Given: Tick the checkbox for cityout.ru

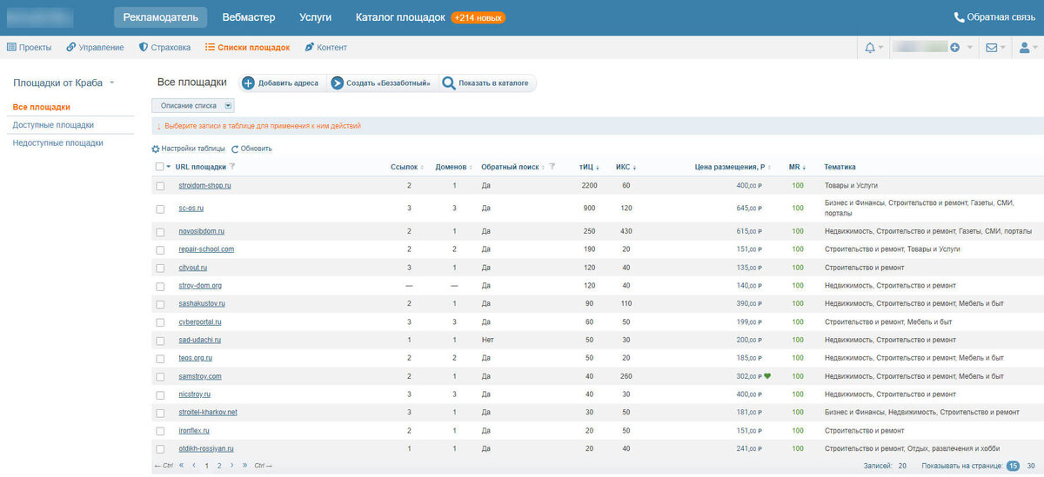Looking at the screenshot, I should 160,268.
